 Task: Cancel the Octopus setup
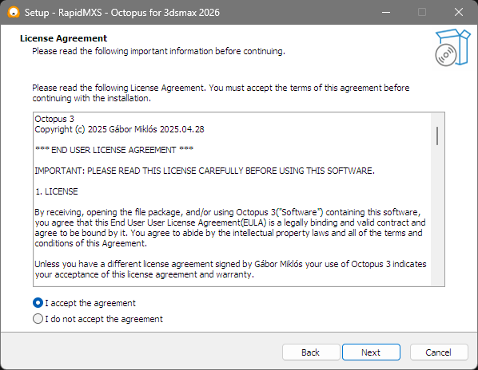439,352
